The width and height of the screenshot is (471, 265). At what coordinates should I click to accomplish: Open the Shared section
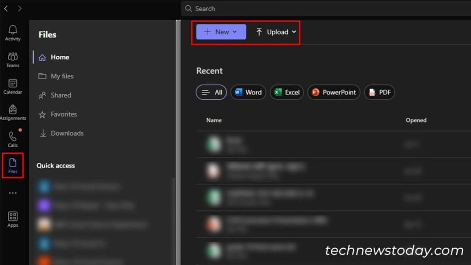pos(60,95)
